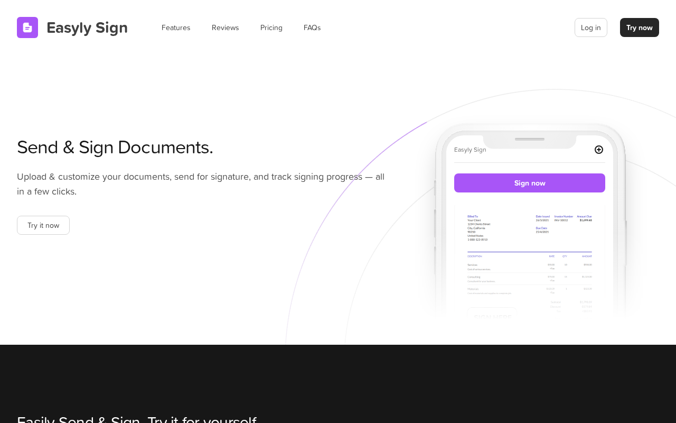The width and height of the screenshot is (676, 423).
Task: Select the black Try now button
Action: [640, 27]
